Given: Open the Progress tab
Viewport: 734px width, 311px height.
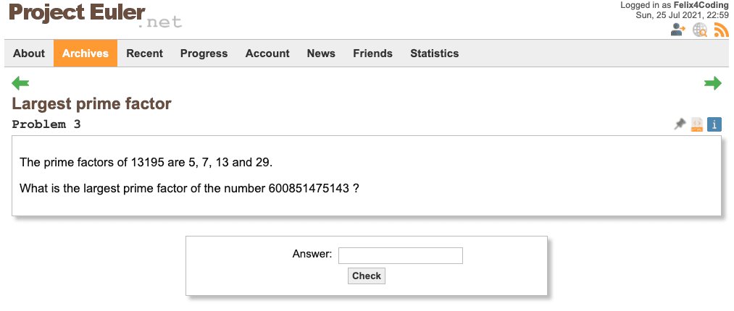Looking at the screenshot, I should tap(204, 54).
